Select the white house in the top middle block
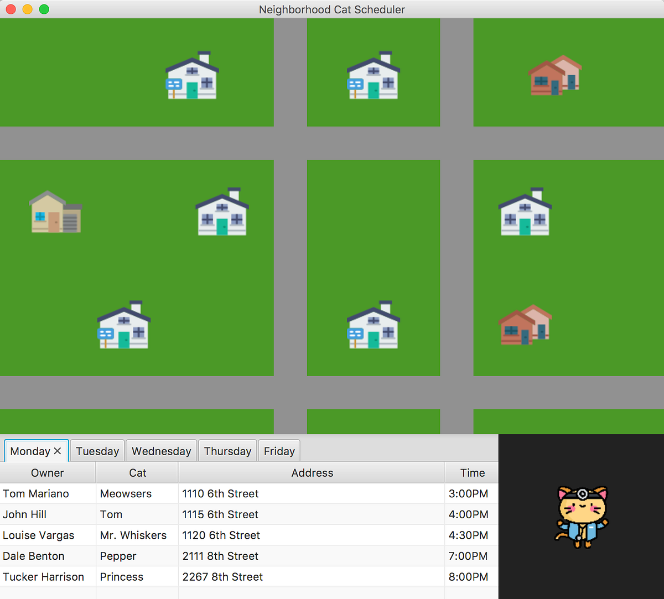This screenshot has height=599, width=664. coord(373,75)
